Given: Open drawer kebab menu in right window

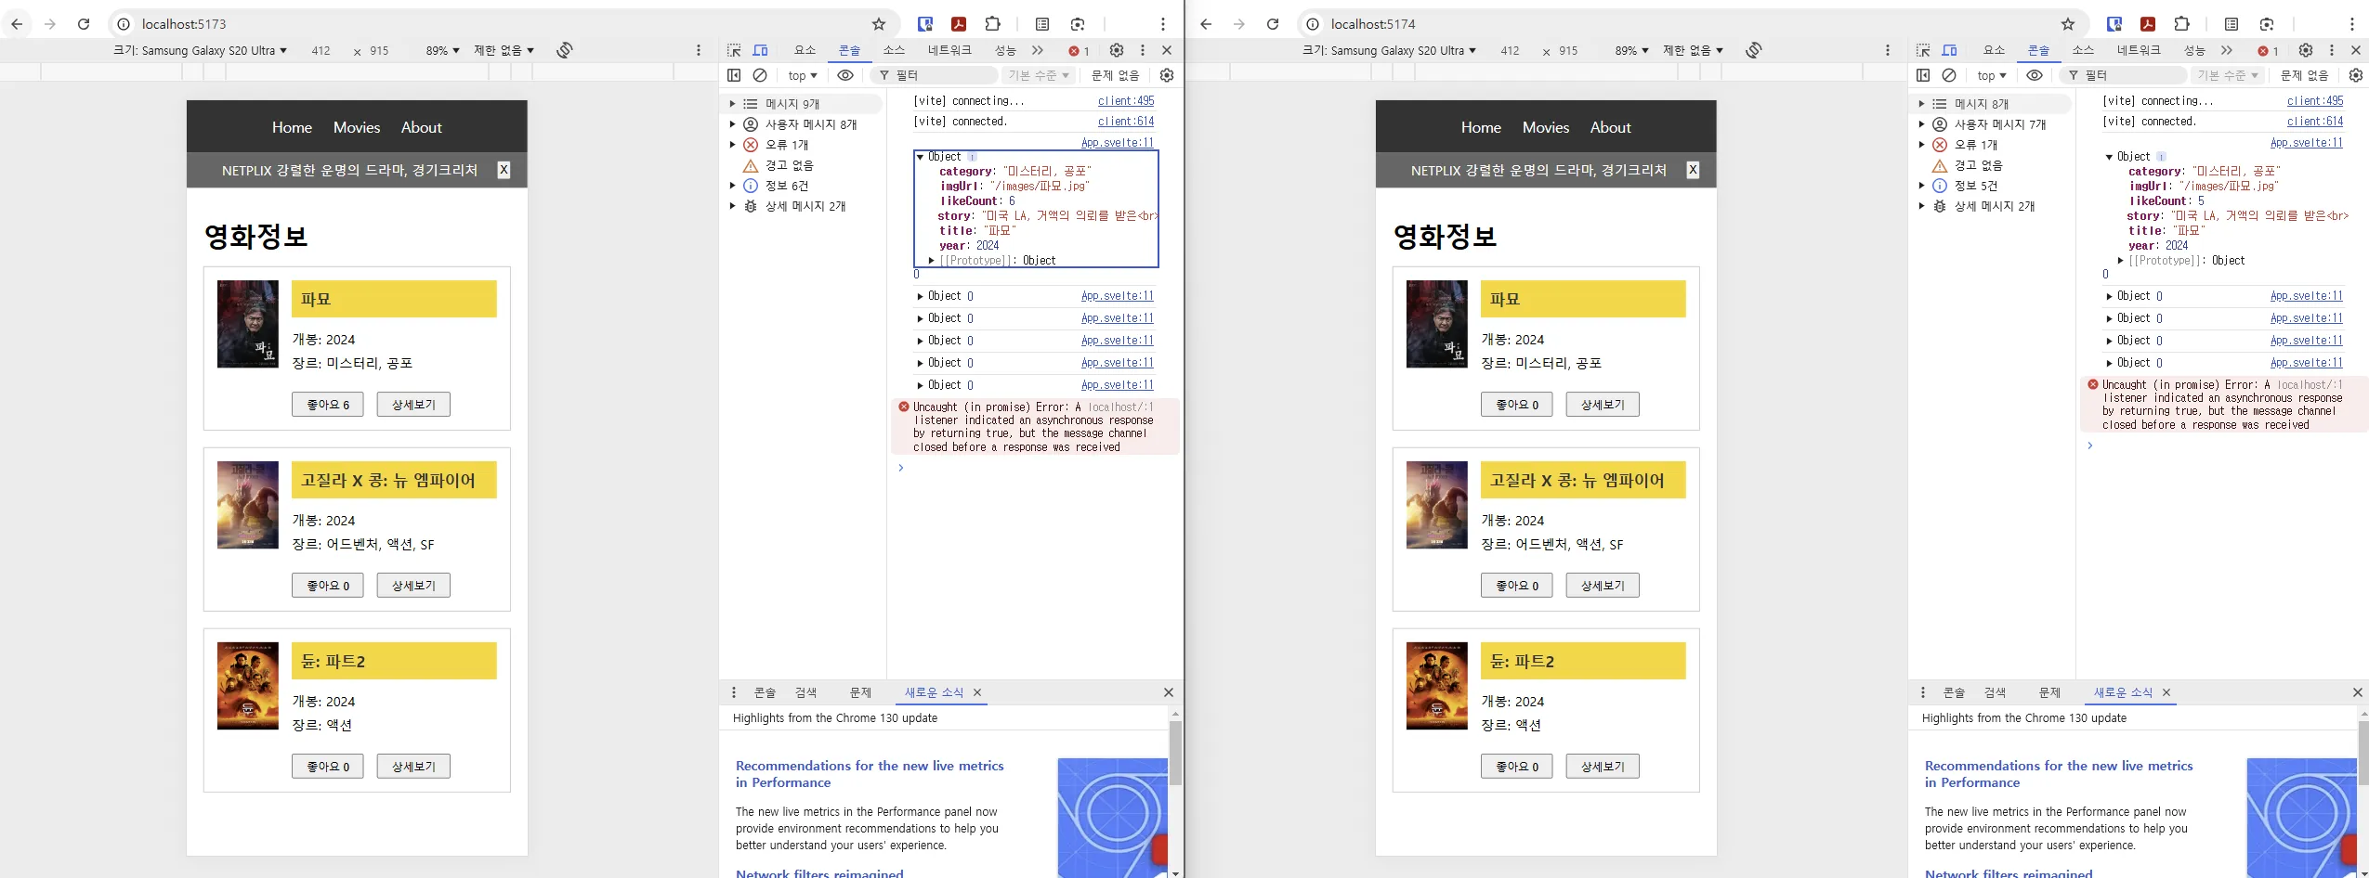Looking at the screenshot, I should click(1923, 692).
